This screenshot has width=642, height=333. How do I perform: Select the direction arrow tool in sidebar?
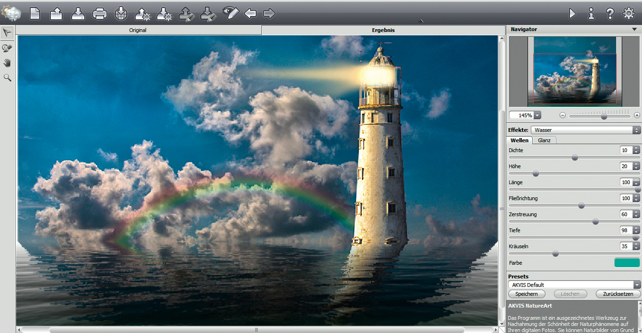click(x=7, y=32)
